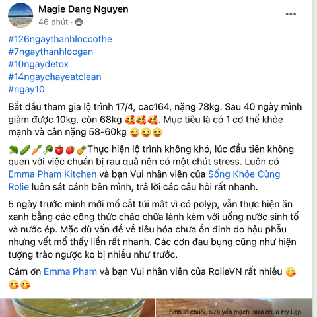
Task: Open hashtag #7ngaythanhlocgan
Action: pyautogui.click(x=51, y=52)
